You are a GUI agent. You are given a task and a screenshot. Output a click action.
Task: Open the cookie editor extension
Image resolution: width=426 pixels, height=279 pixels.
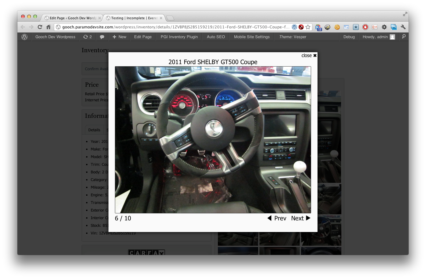337,27
